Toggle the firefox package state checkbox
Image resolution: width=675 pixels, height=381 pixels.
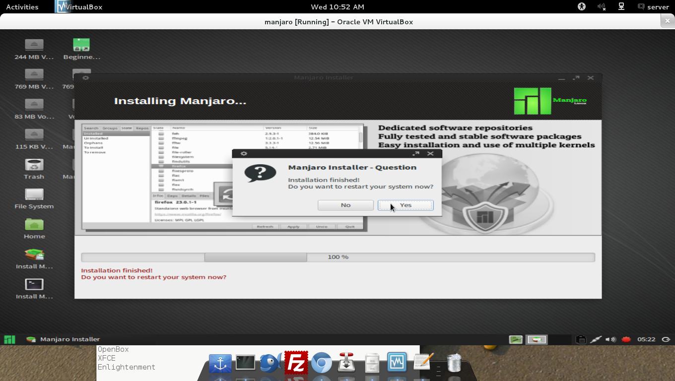160,166
